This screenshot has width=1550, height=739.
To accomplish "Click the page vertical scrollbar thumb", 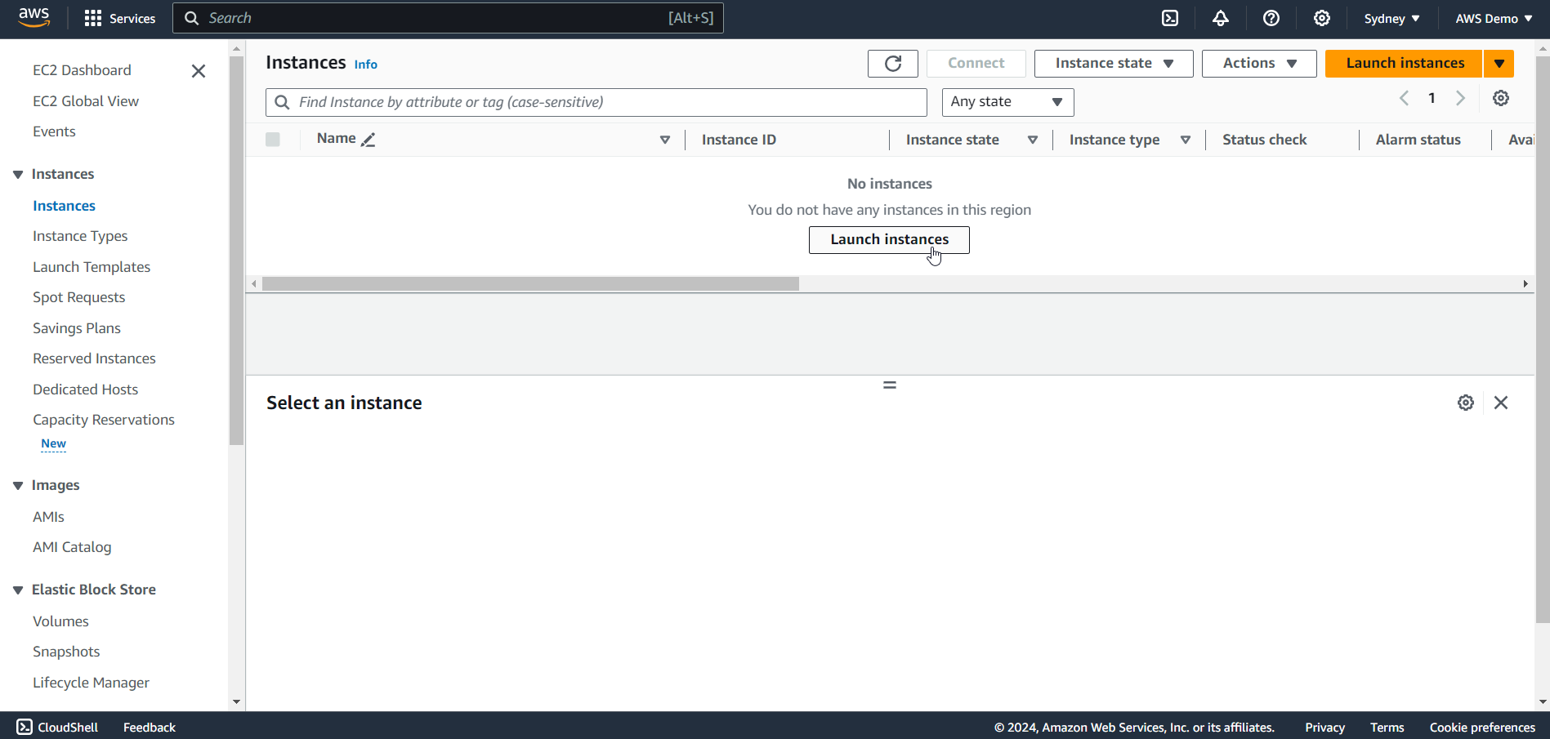I will point(1543,340).
